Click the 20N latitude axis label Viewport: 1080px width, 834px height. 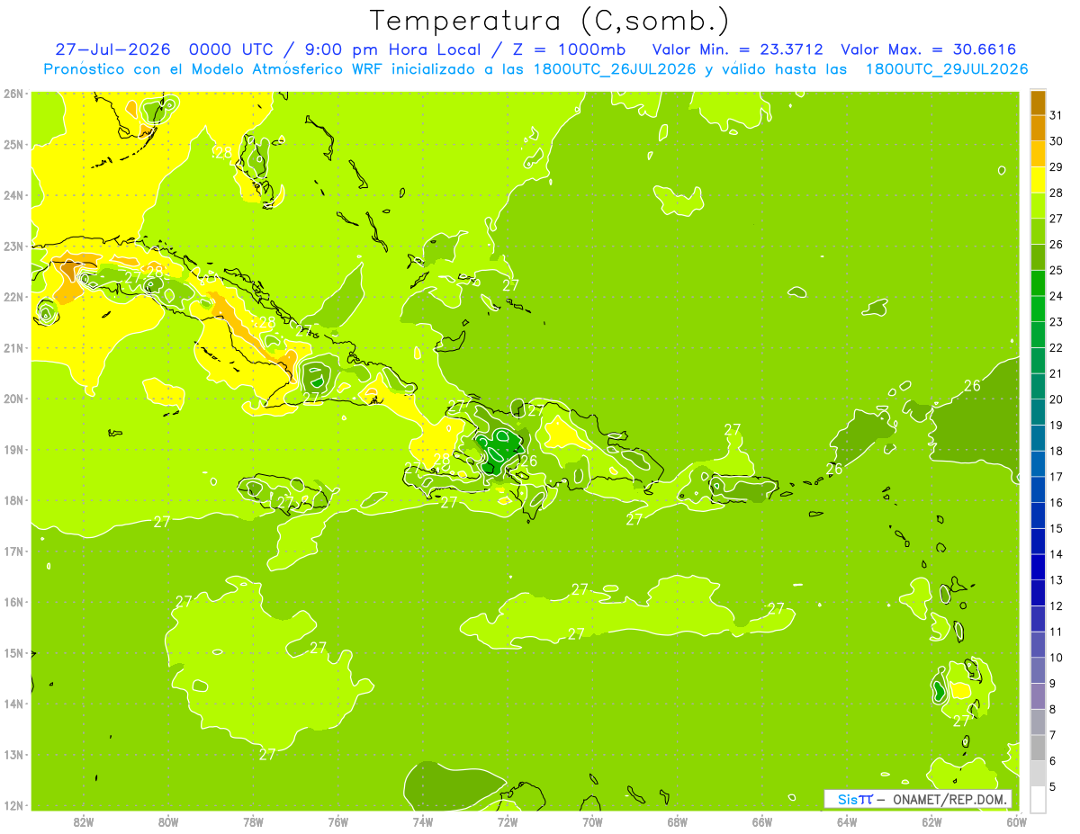pos(13,399)
